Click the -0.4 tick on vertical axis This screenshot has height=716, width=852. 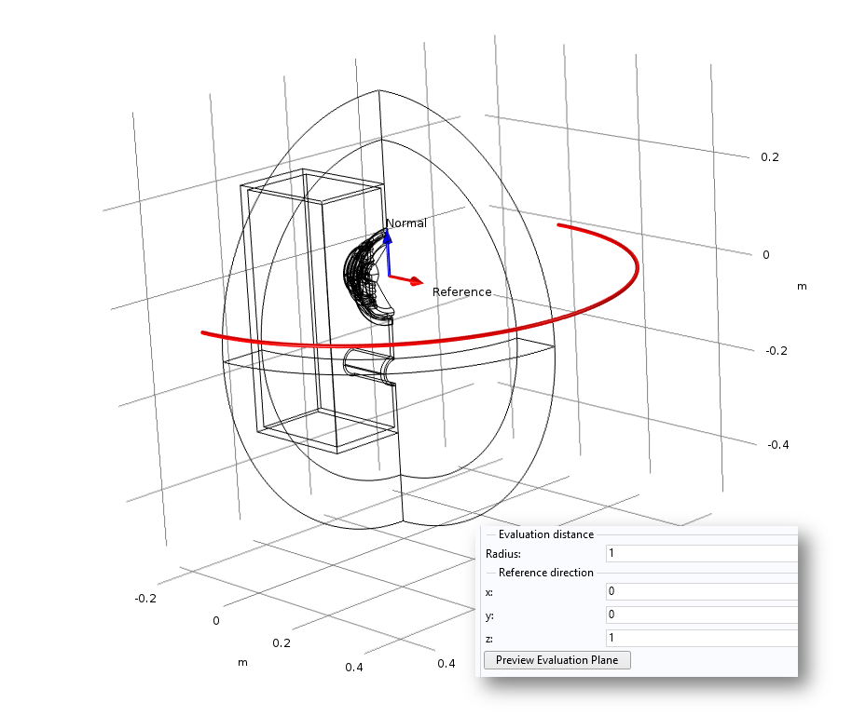[777, 444]
